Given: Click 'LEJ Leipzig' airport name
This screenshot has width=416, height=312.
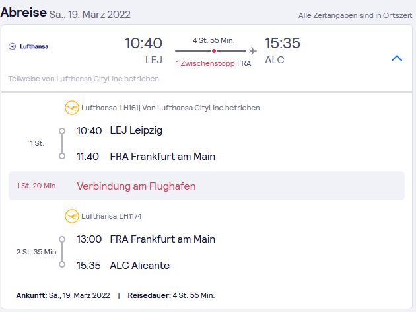Looking at the screenshot, I should coord(136,130).
